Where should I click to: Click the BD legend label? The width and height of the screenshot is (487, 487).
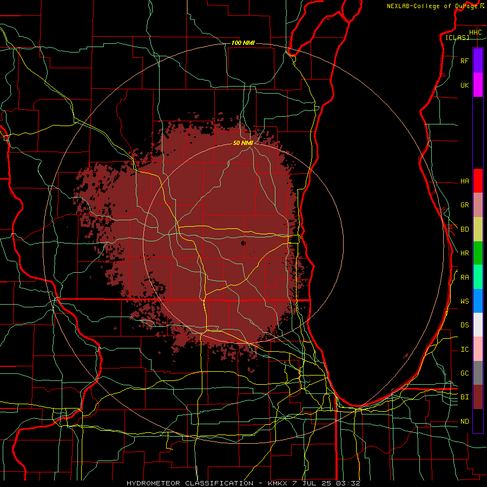pos(464,229)
